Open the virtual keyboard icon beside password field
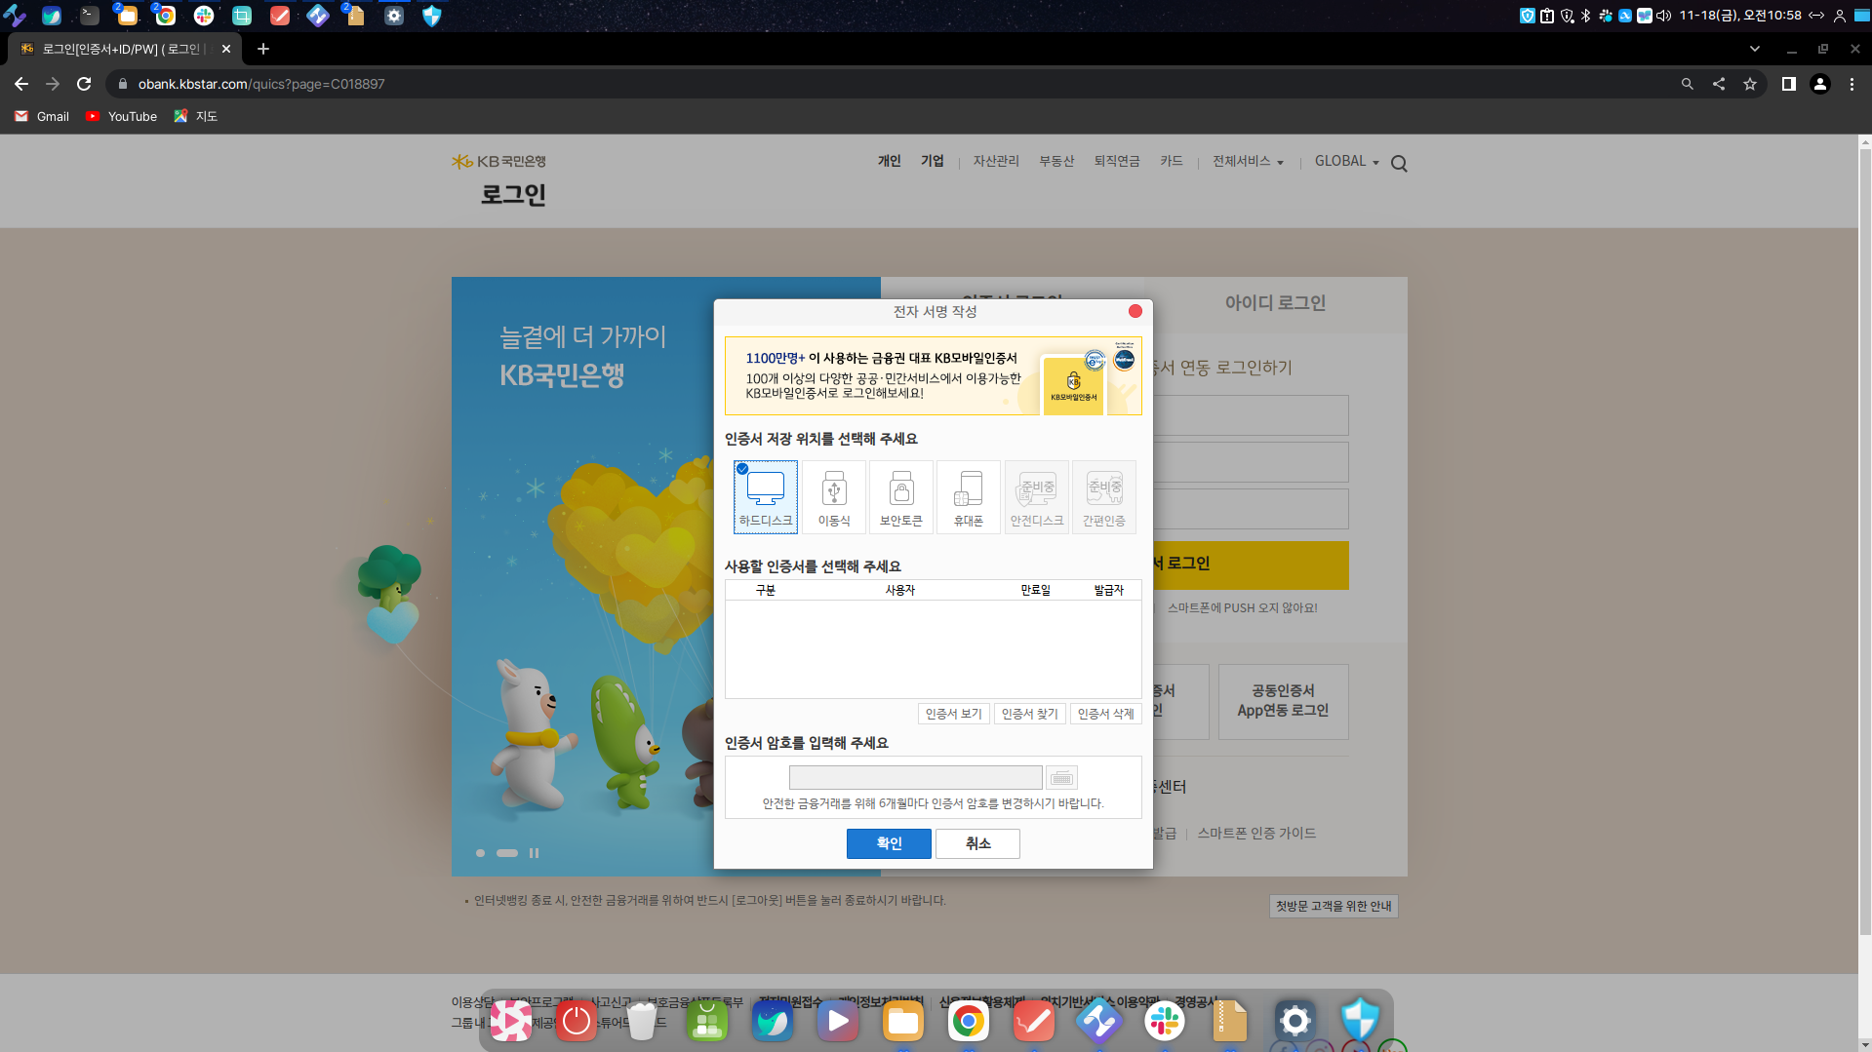Screen dimensions: 1872x1052 (1061, 777)
